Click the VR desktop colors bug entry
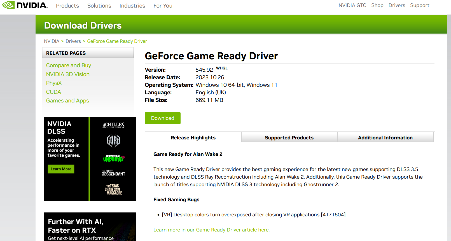Screen dimensions: 451x241 pos(254,215)
